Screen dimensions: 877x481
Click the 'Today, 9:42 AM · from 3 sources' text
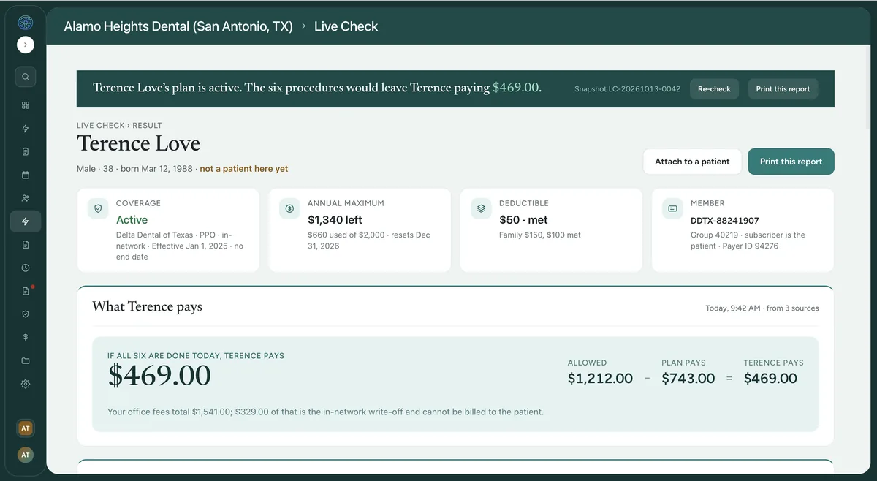762,308
